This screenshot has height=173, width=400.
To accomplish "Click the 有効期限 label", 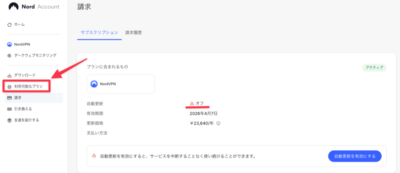I will (x=95, y=113).
